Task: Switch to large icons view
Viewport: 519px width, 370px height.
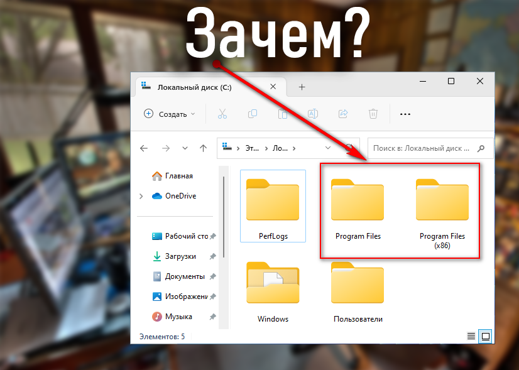Action: tap(486, 337)
